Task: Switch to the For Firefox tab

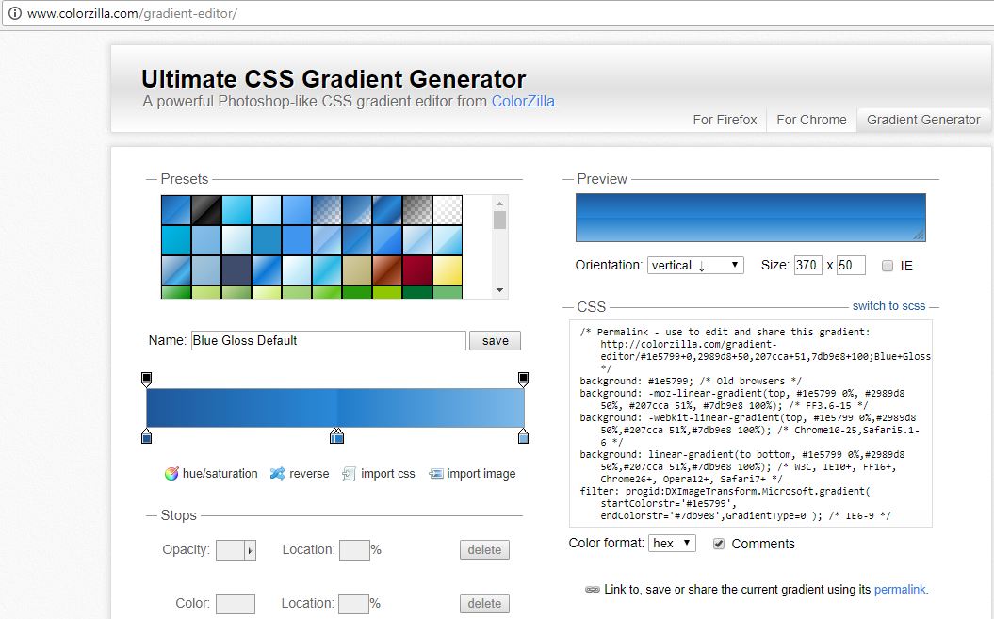Action: coord(725,120)
